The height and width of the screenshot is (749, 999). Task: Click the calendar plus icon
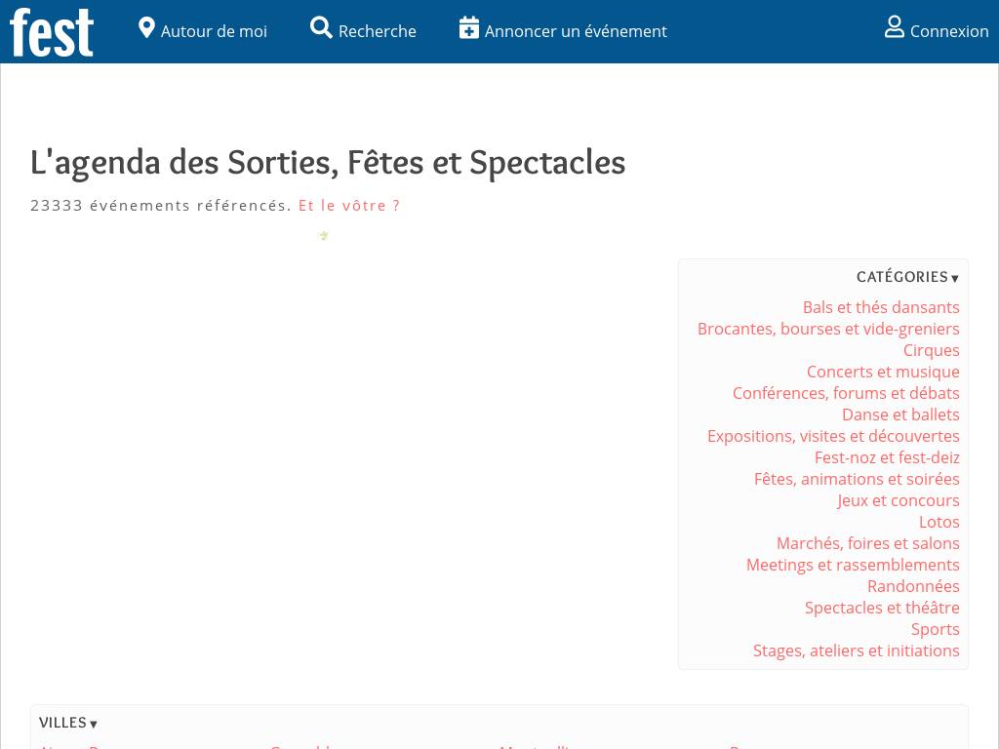469,28
